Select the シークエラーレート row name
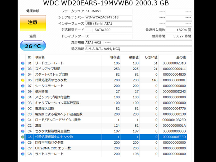Viewport: 216px width, 162px height. coord(49,86)
